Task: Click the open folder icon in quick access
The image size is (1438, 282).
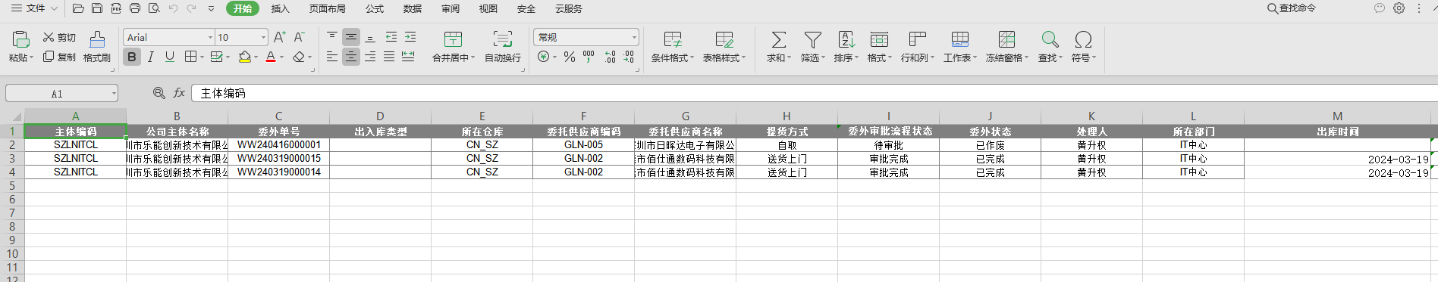Action: (x=78, y=8)
